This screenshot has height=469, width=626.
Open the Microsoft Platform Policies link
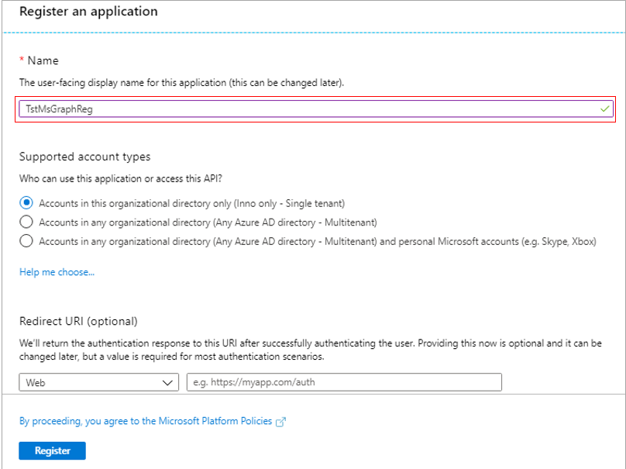coord(146,421)
